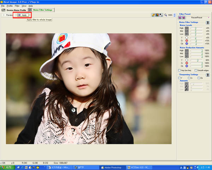Click the Noise Levels Mid frequency pattern icon
This screenshot has height=170, width=212.
click(187, 31)
